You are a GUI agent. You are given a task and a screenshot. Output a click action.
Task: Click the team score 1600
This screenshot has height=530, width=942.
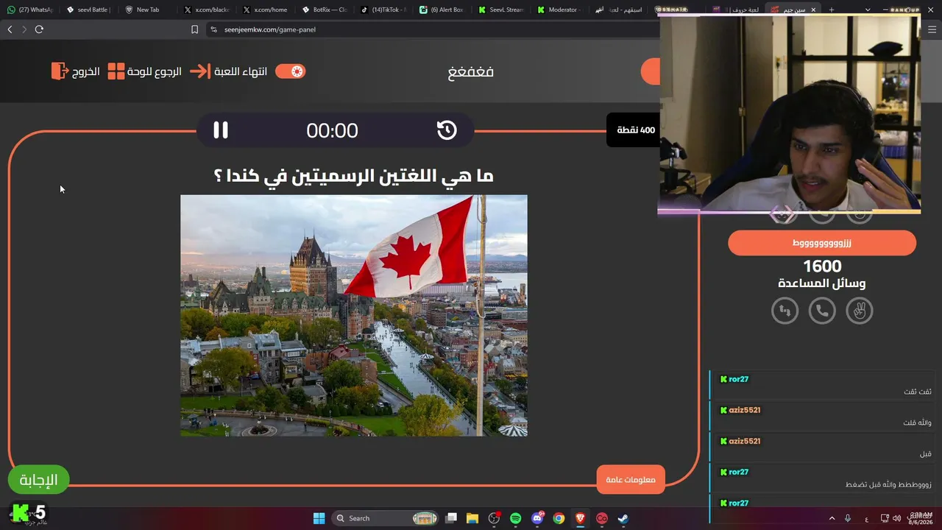click(x=822, y=266)
